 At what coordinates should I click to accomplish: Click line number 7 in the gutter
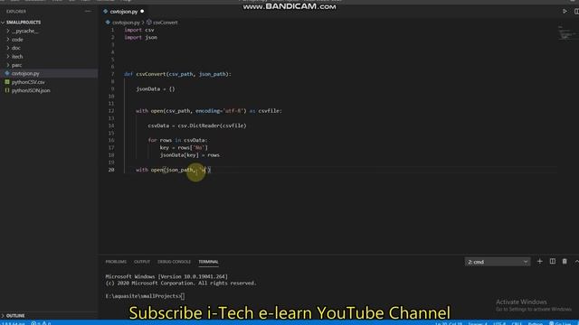(x=112, y=74)
